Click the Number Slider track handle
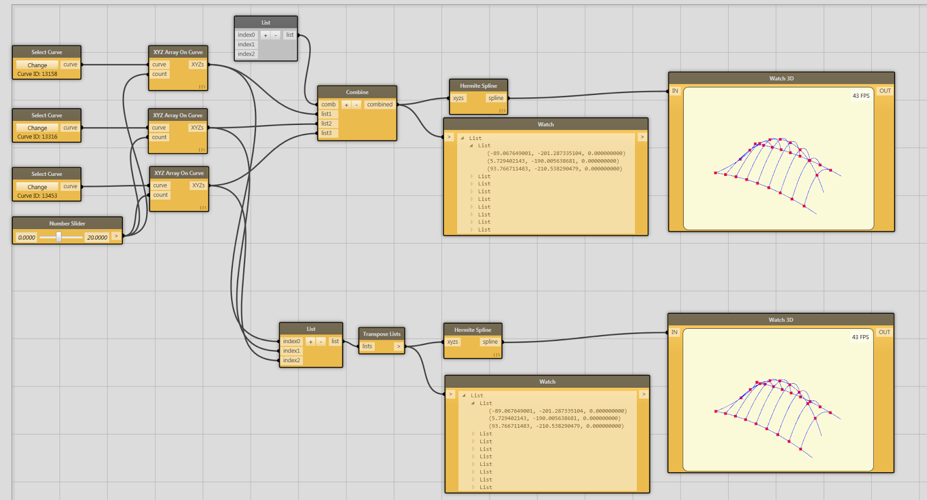Viewport: 927px width, 500px height. pyautogui.click(x=59, y=237)
